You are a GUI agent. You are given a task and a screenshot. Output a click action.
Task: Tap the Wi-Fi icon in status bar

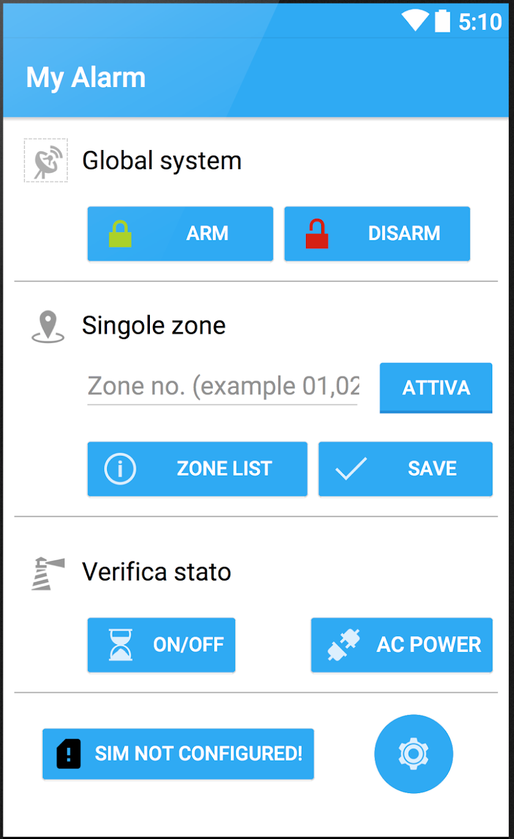click(x=415, y=21)
